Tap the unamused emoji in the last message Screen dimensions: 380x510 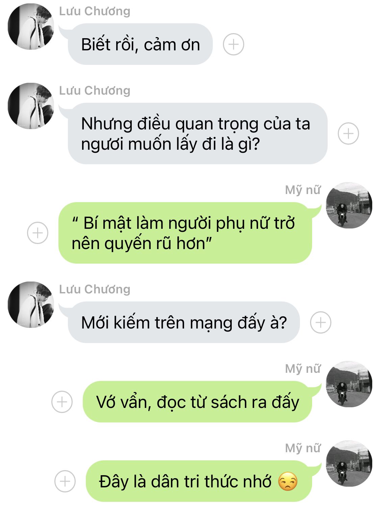(x=287, y=482)
